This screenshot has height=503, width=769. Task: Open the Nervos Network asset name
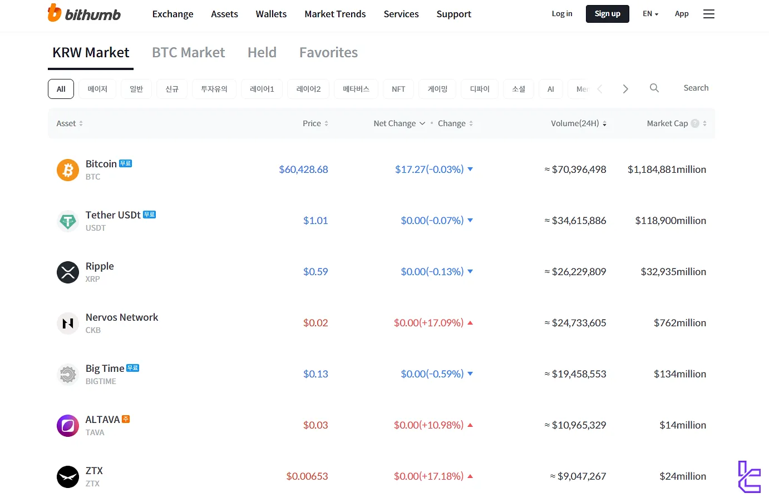[122, 317]
